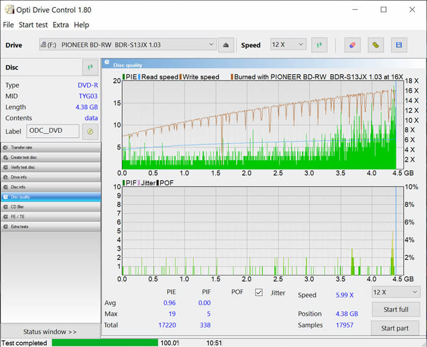
Task: Open the File menu
Action: [x=8, y=25]
